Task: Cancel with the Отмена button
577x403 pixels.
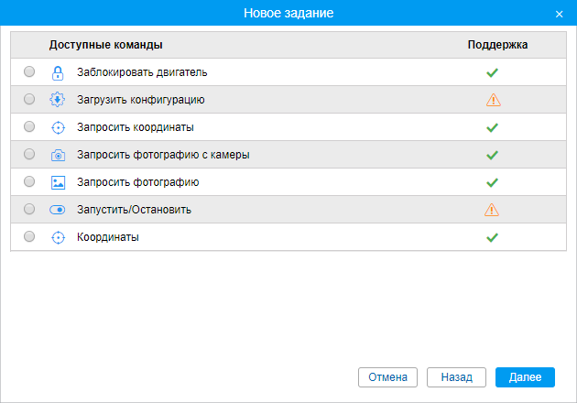Action: (x=387, y=376)
